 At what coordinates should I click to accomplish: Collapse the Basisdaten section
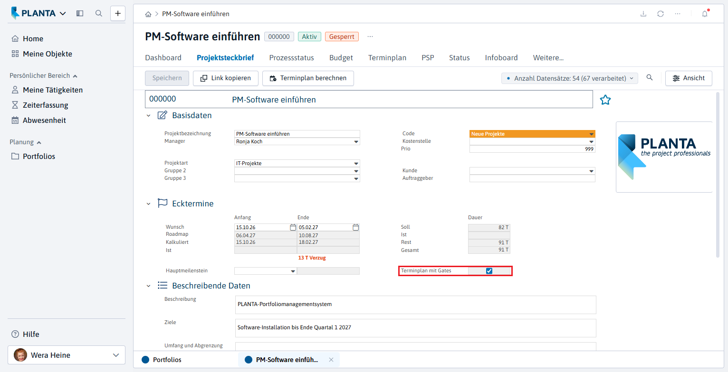(x=148, y=115)
